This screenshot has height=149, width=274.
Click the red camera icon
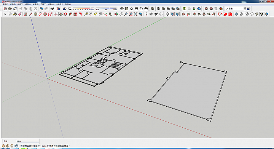click(230, 14)
